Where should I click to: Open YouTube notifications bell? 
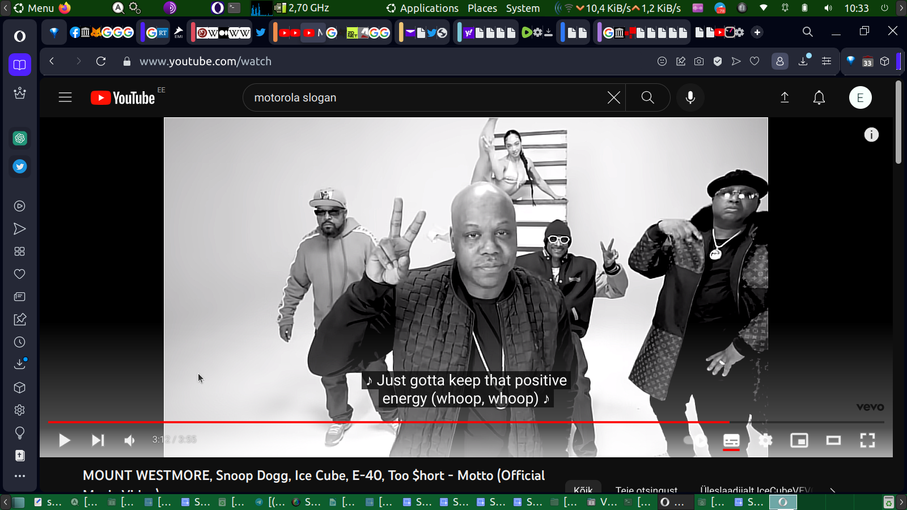[819, 97]
